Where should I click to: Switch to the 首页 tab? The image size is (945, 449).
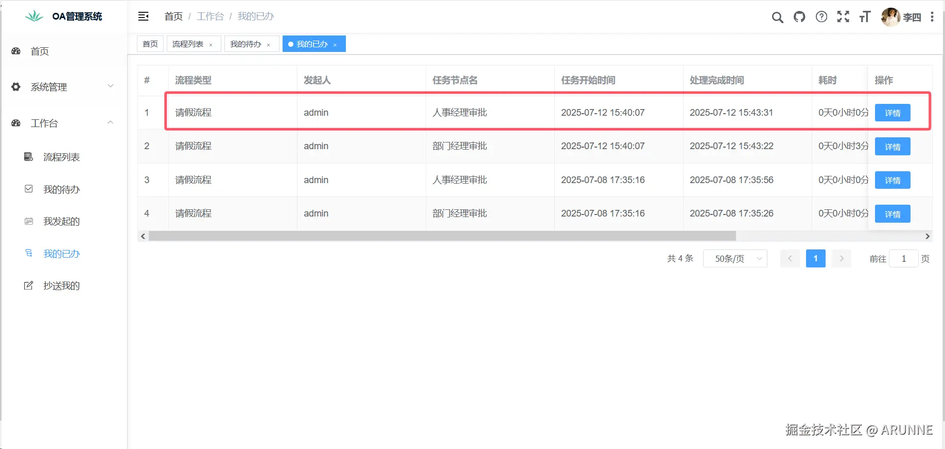pyautogui.click(x=150, y=44)
